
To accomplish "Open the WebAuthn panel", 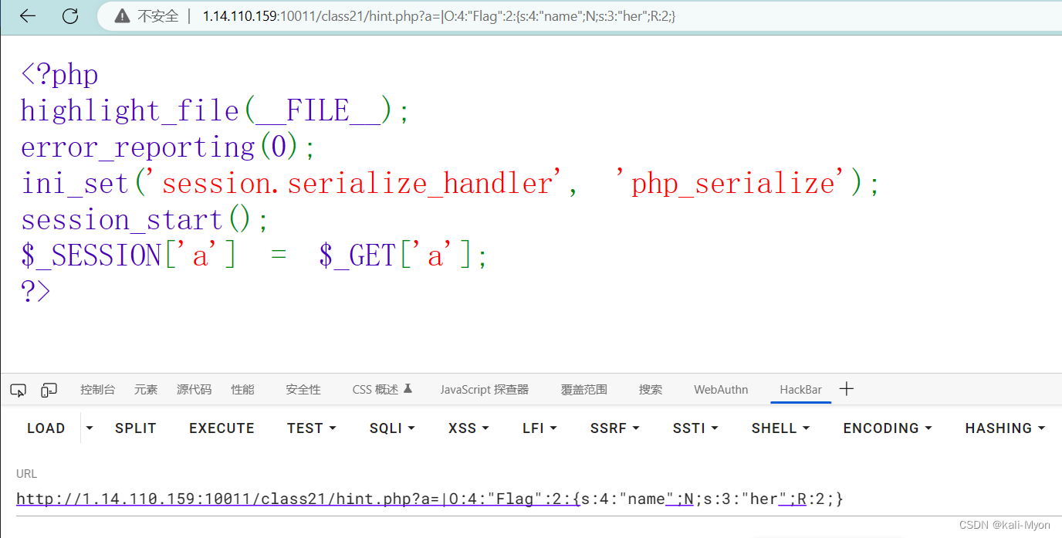I will tap(720, 390).
